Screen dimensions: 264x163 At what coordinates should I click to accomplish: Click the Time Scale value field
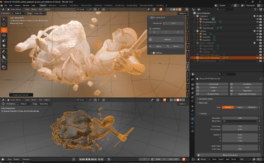[240, 126]
